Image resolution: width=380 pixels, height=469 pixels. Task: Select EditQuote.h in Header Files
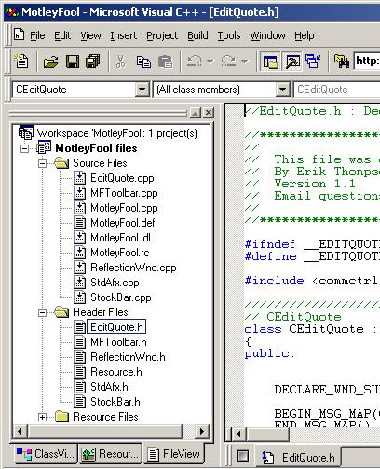116,327
